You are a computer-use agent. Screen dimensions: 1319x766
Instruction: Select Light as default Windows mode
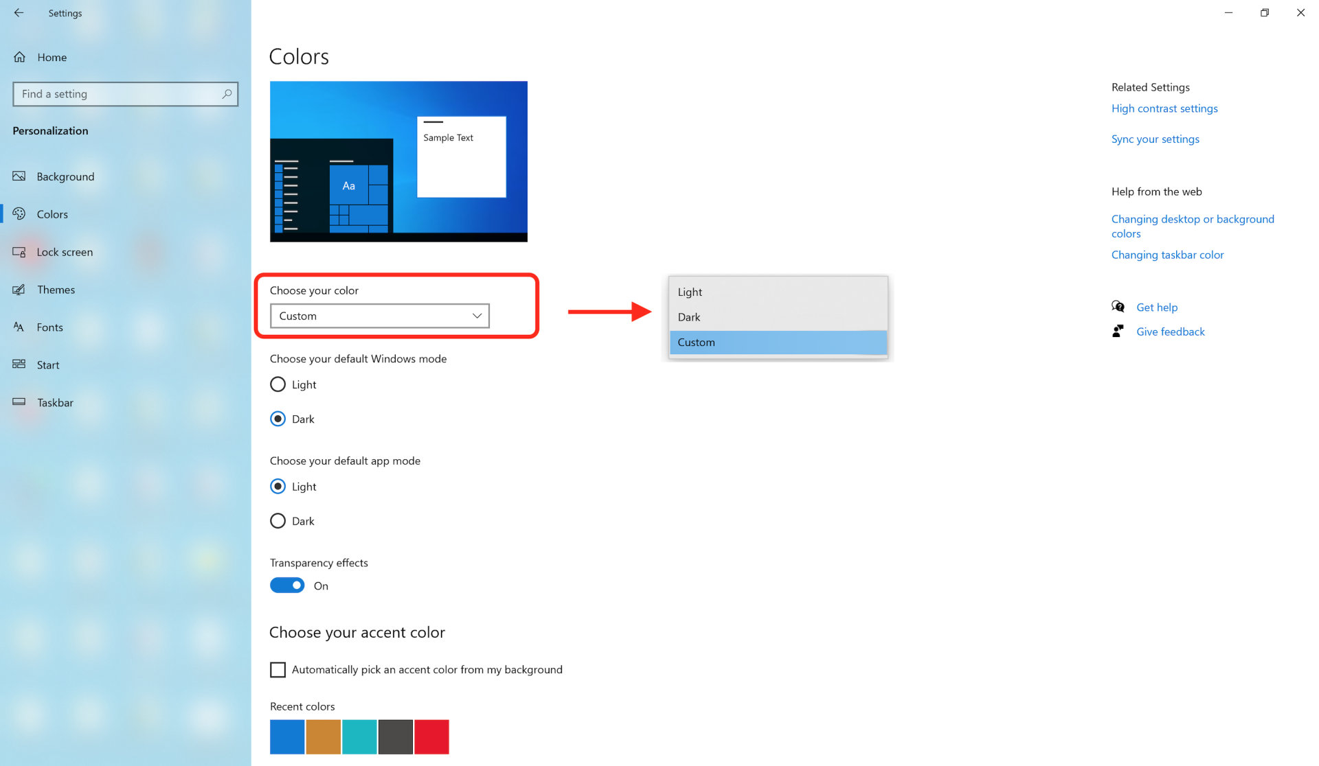point(278,384)
